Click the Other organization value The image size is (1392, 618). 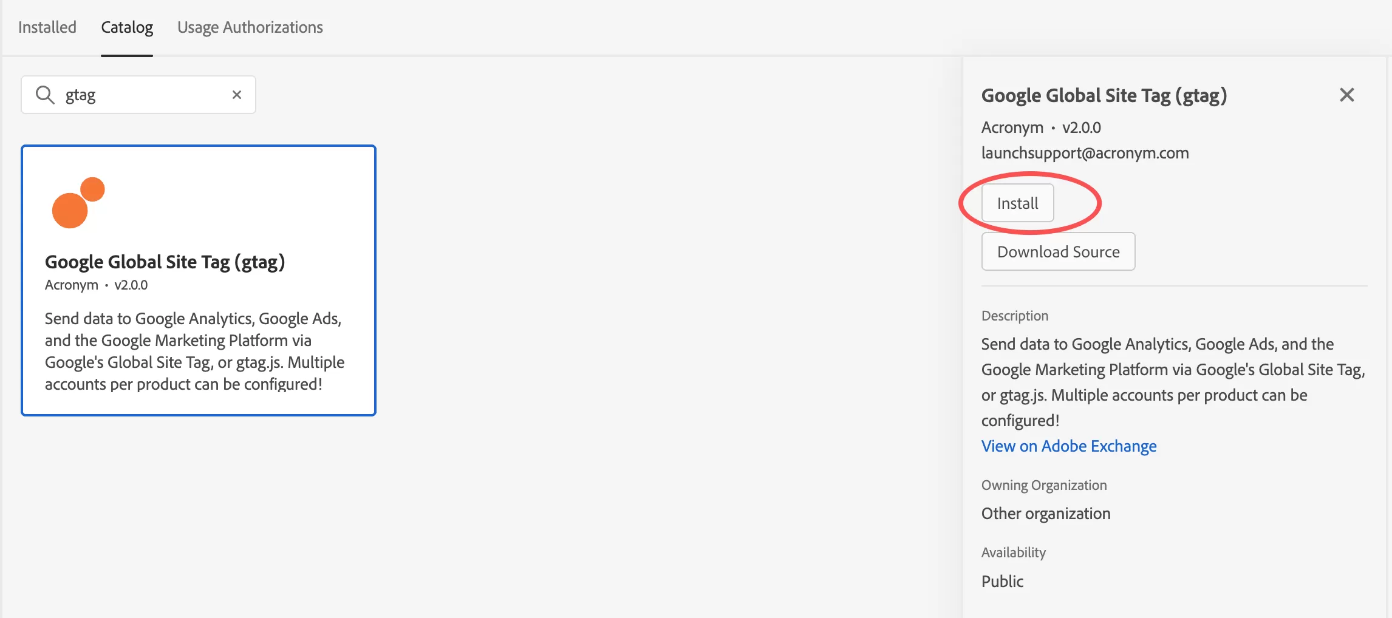pos(1046,514)
